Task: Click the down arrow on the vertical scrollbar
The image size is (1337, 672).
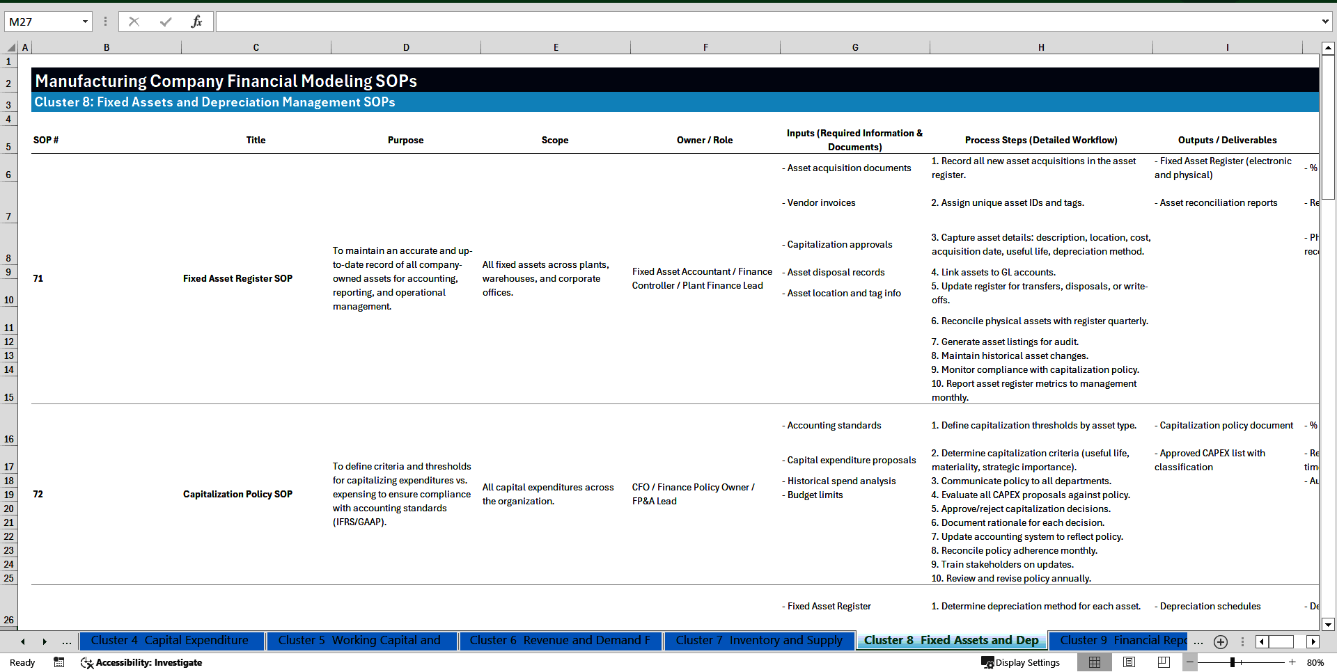Action: pos(1329,625)
